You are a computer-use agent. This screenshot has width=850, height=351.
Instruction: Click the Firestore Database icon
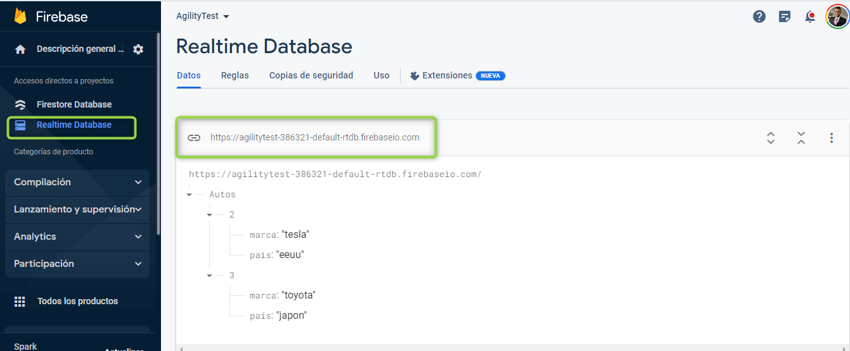20,104
